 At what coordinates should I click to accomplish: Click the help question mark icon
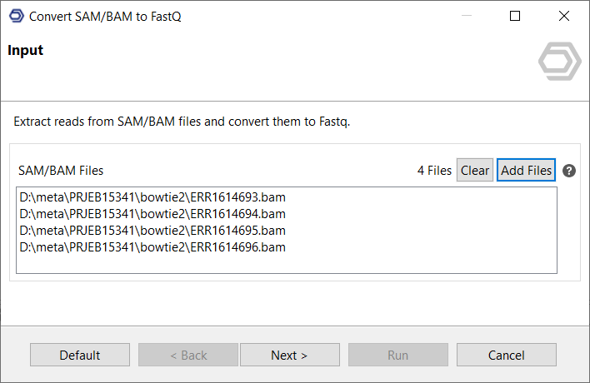pyautogui.click(x=569, y=171)
